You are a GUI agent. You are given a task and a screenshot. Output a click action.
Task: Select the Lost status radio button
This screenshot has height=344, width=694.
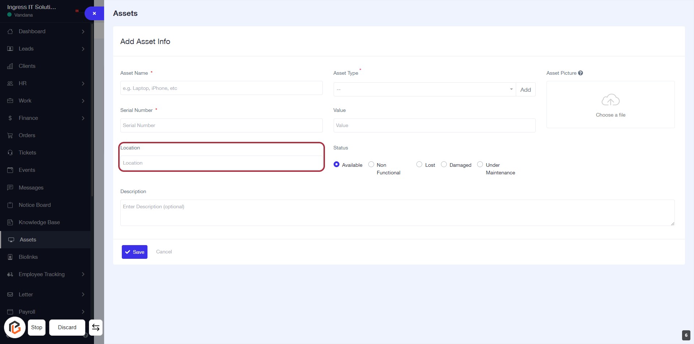(x=419, y=165)
